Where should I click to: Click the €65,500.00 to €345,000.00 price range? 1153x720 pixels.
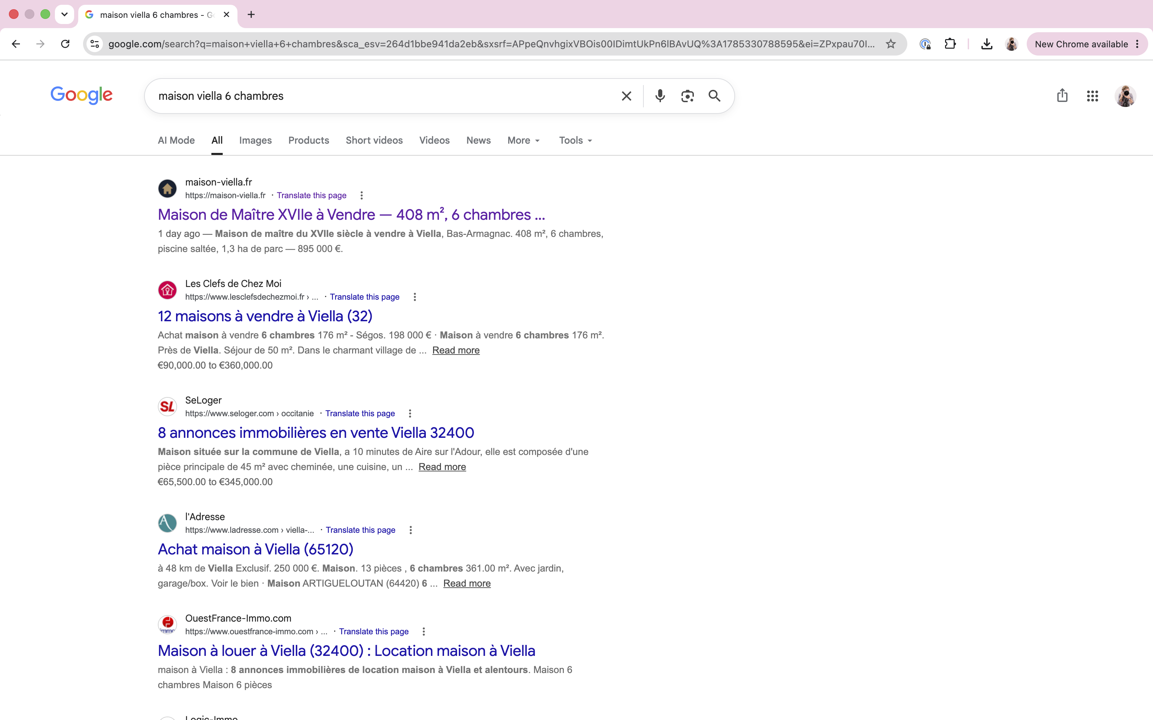[216, 482]
